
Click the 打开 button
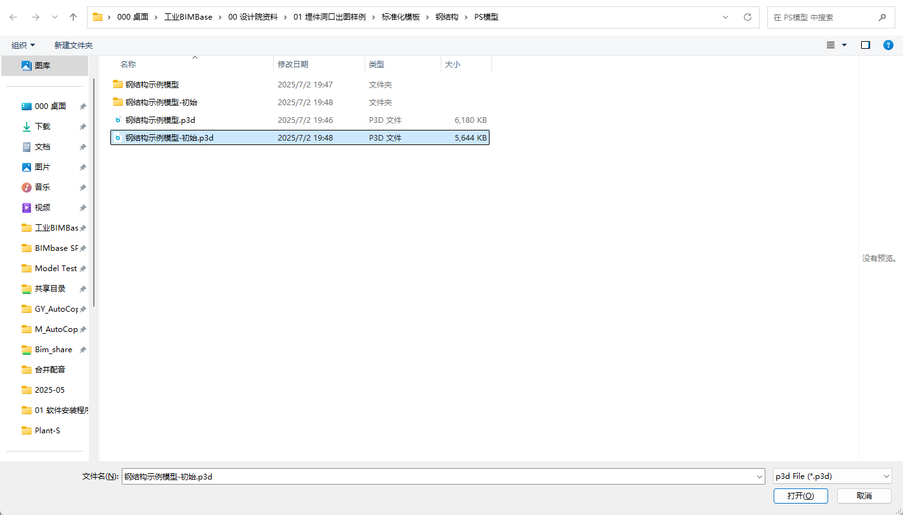(800, 495)
